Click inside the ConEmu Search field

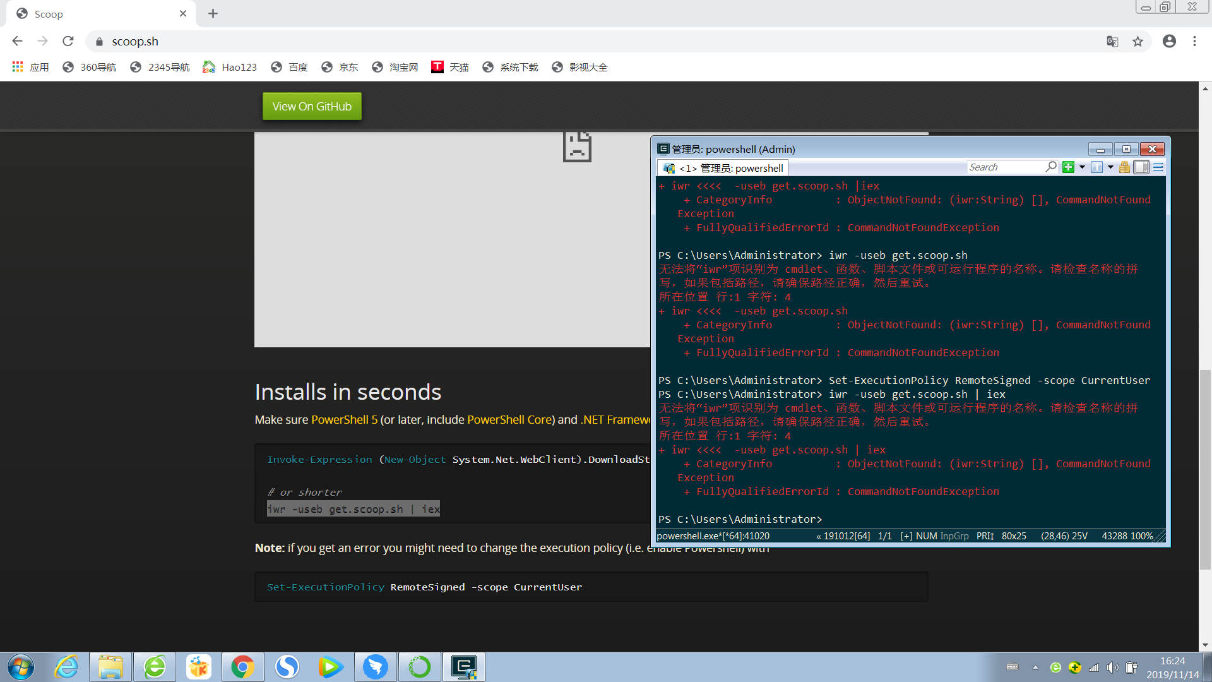[x=1010, y=167]
